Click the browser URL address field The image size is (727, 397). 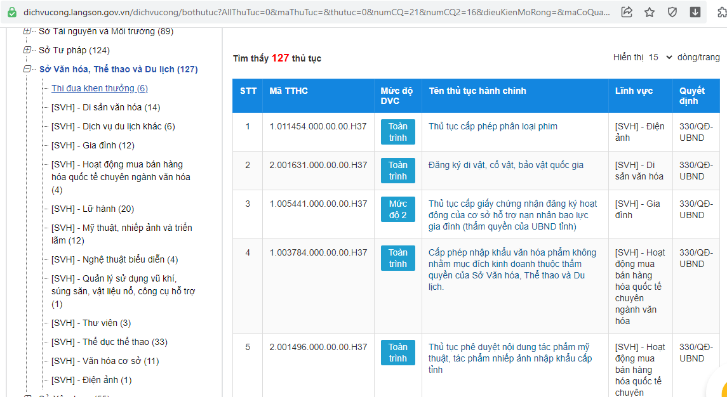317,12
